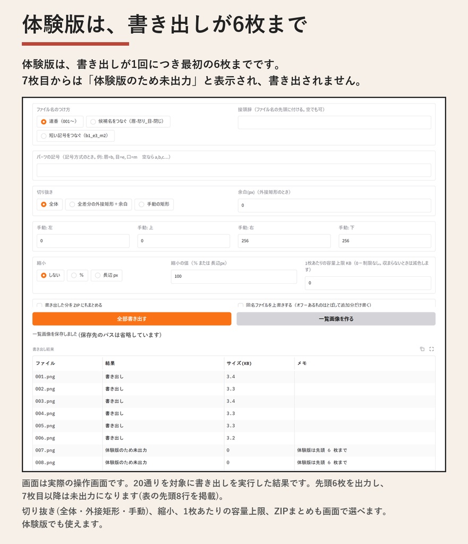The width and height of the screenshot is (468, 544).
Task: Select 短い記号をつなぐ (b1_e3_m2) option
Action: click(x=75, y=135)
